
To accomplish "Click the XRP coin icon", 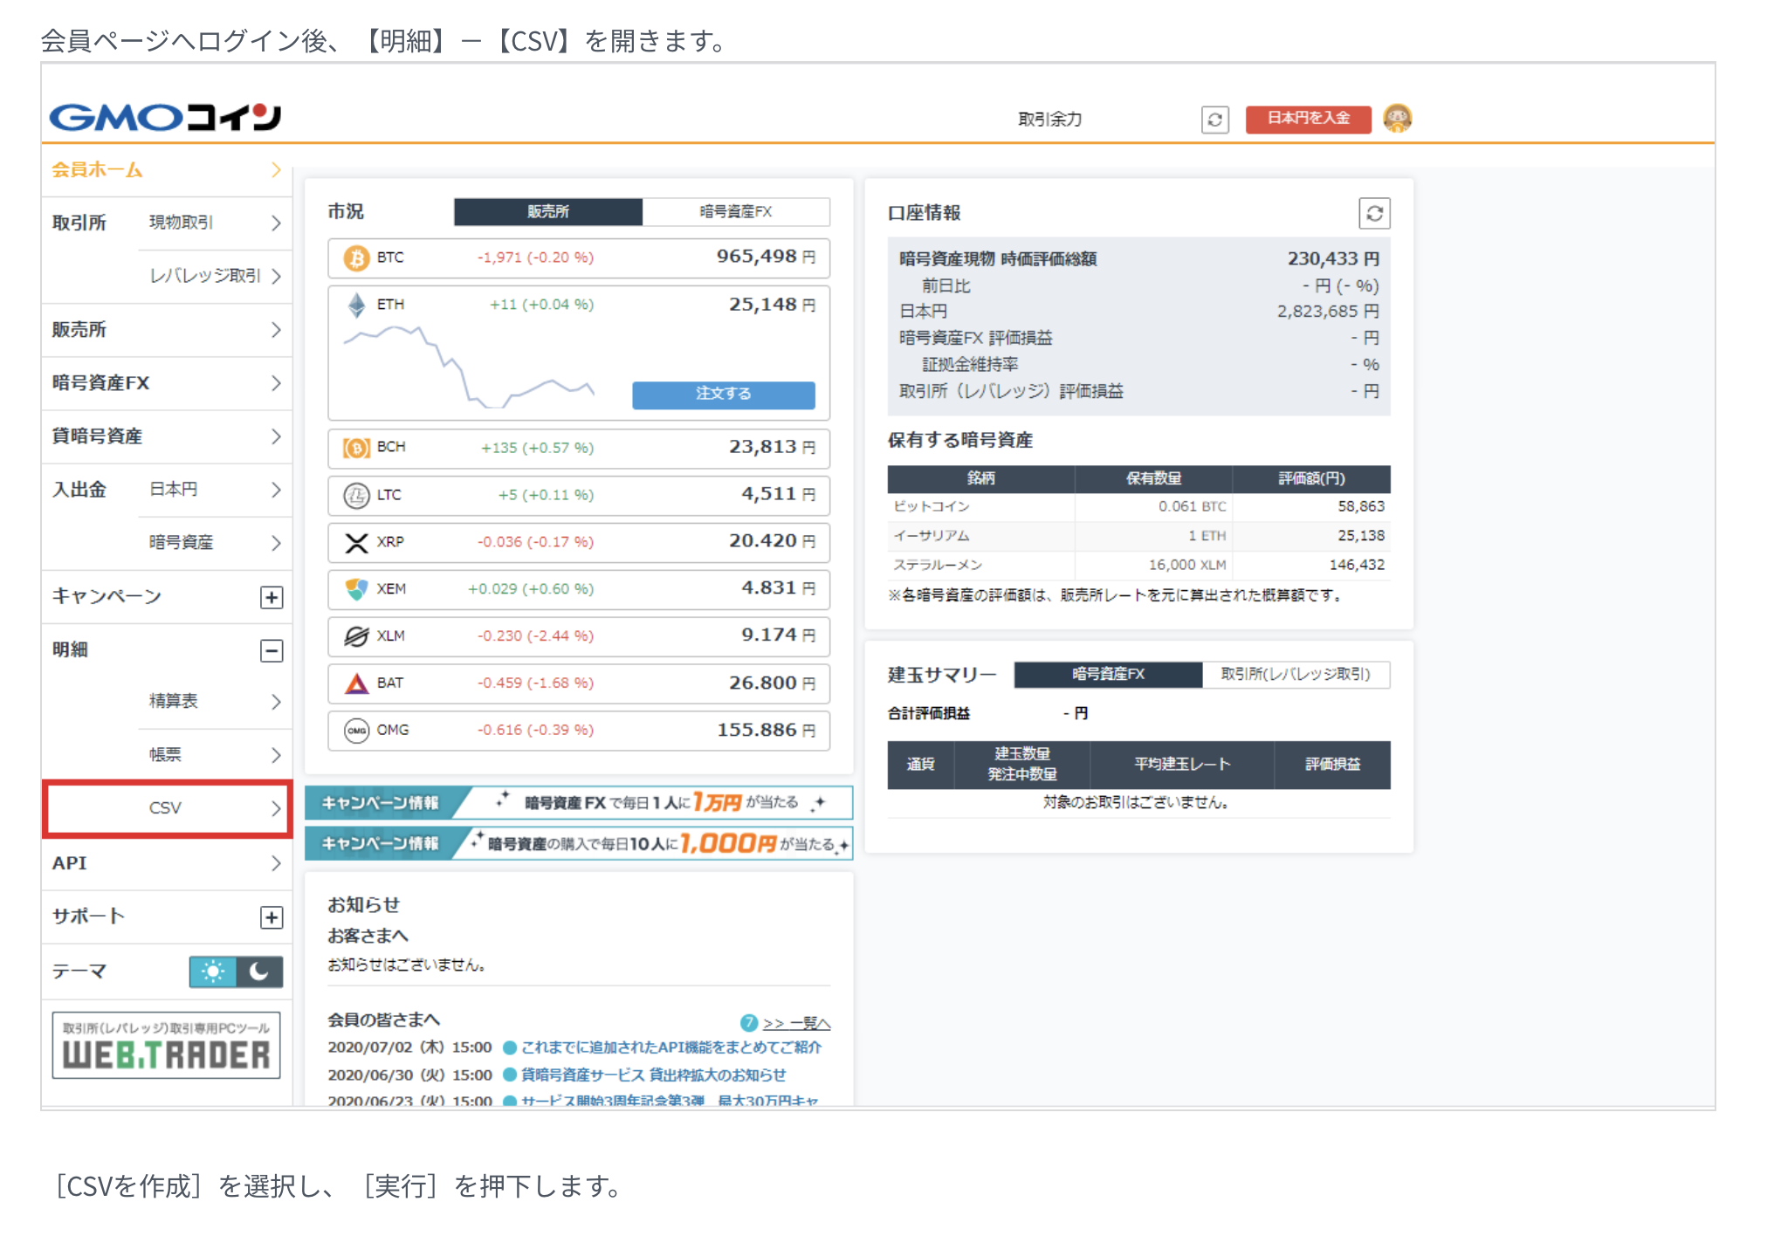I will tap(356, 542).
